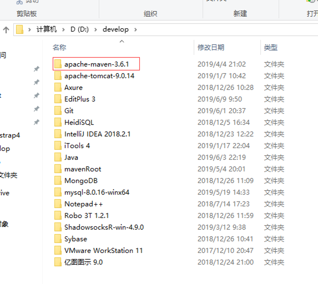
Task: Click the Axure folder icon
Action: [58, 87]
